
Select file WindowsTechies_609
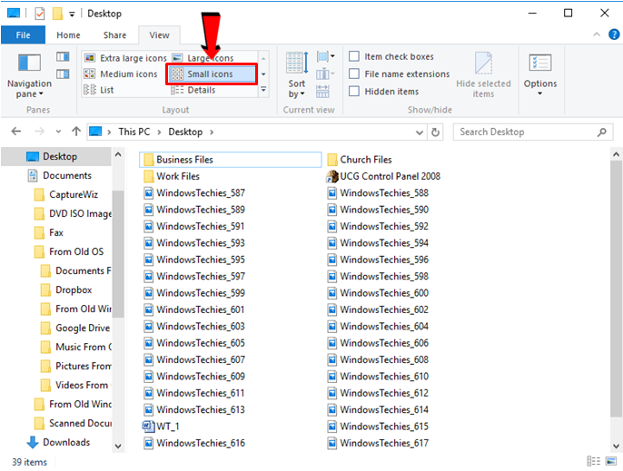[x=194, y=376]
